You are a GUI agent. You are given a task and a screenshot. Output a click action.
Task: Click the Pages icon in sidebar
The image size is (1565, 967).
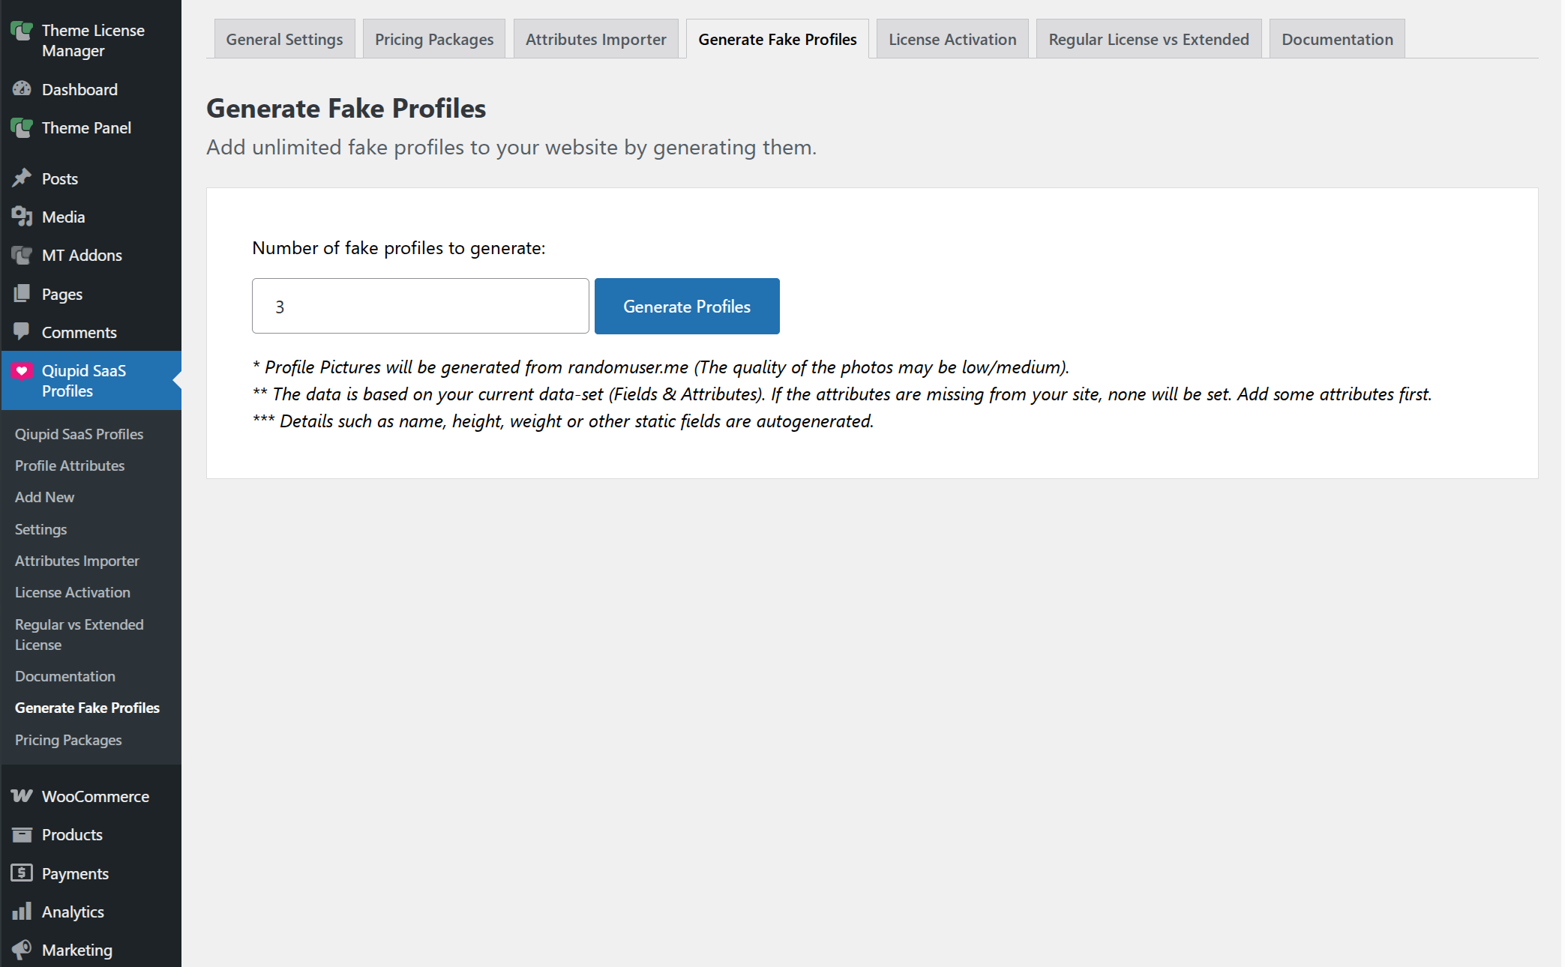(x=22, y=294)
